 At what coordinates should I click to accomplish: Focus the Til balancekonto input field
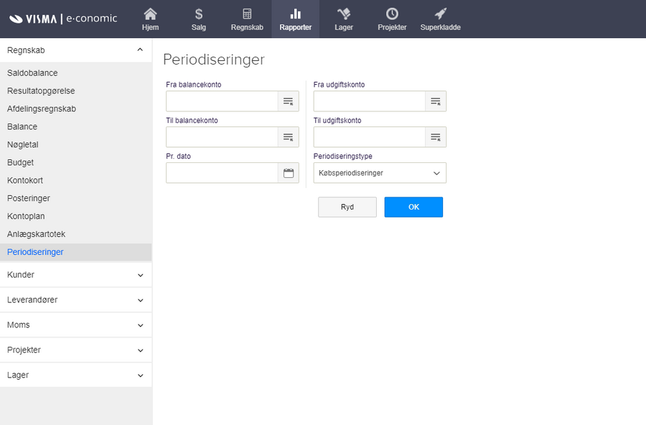point(222,137)
